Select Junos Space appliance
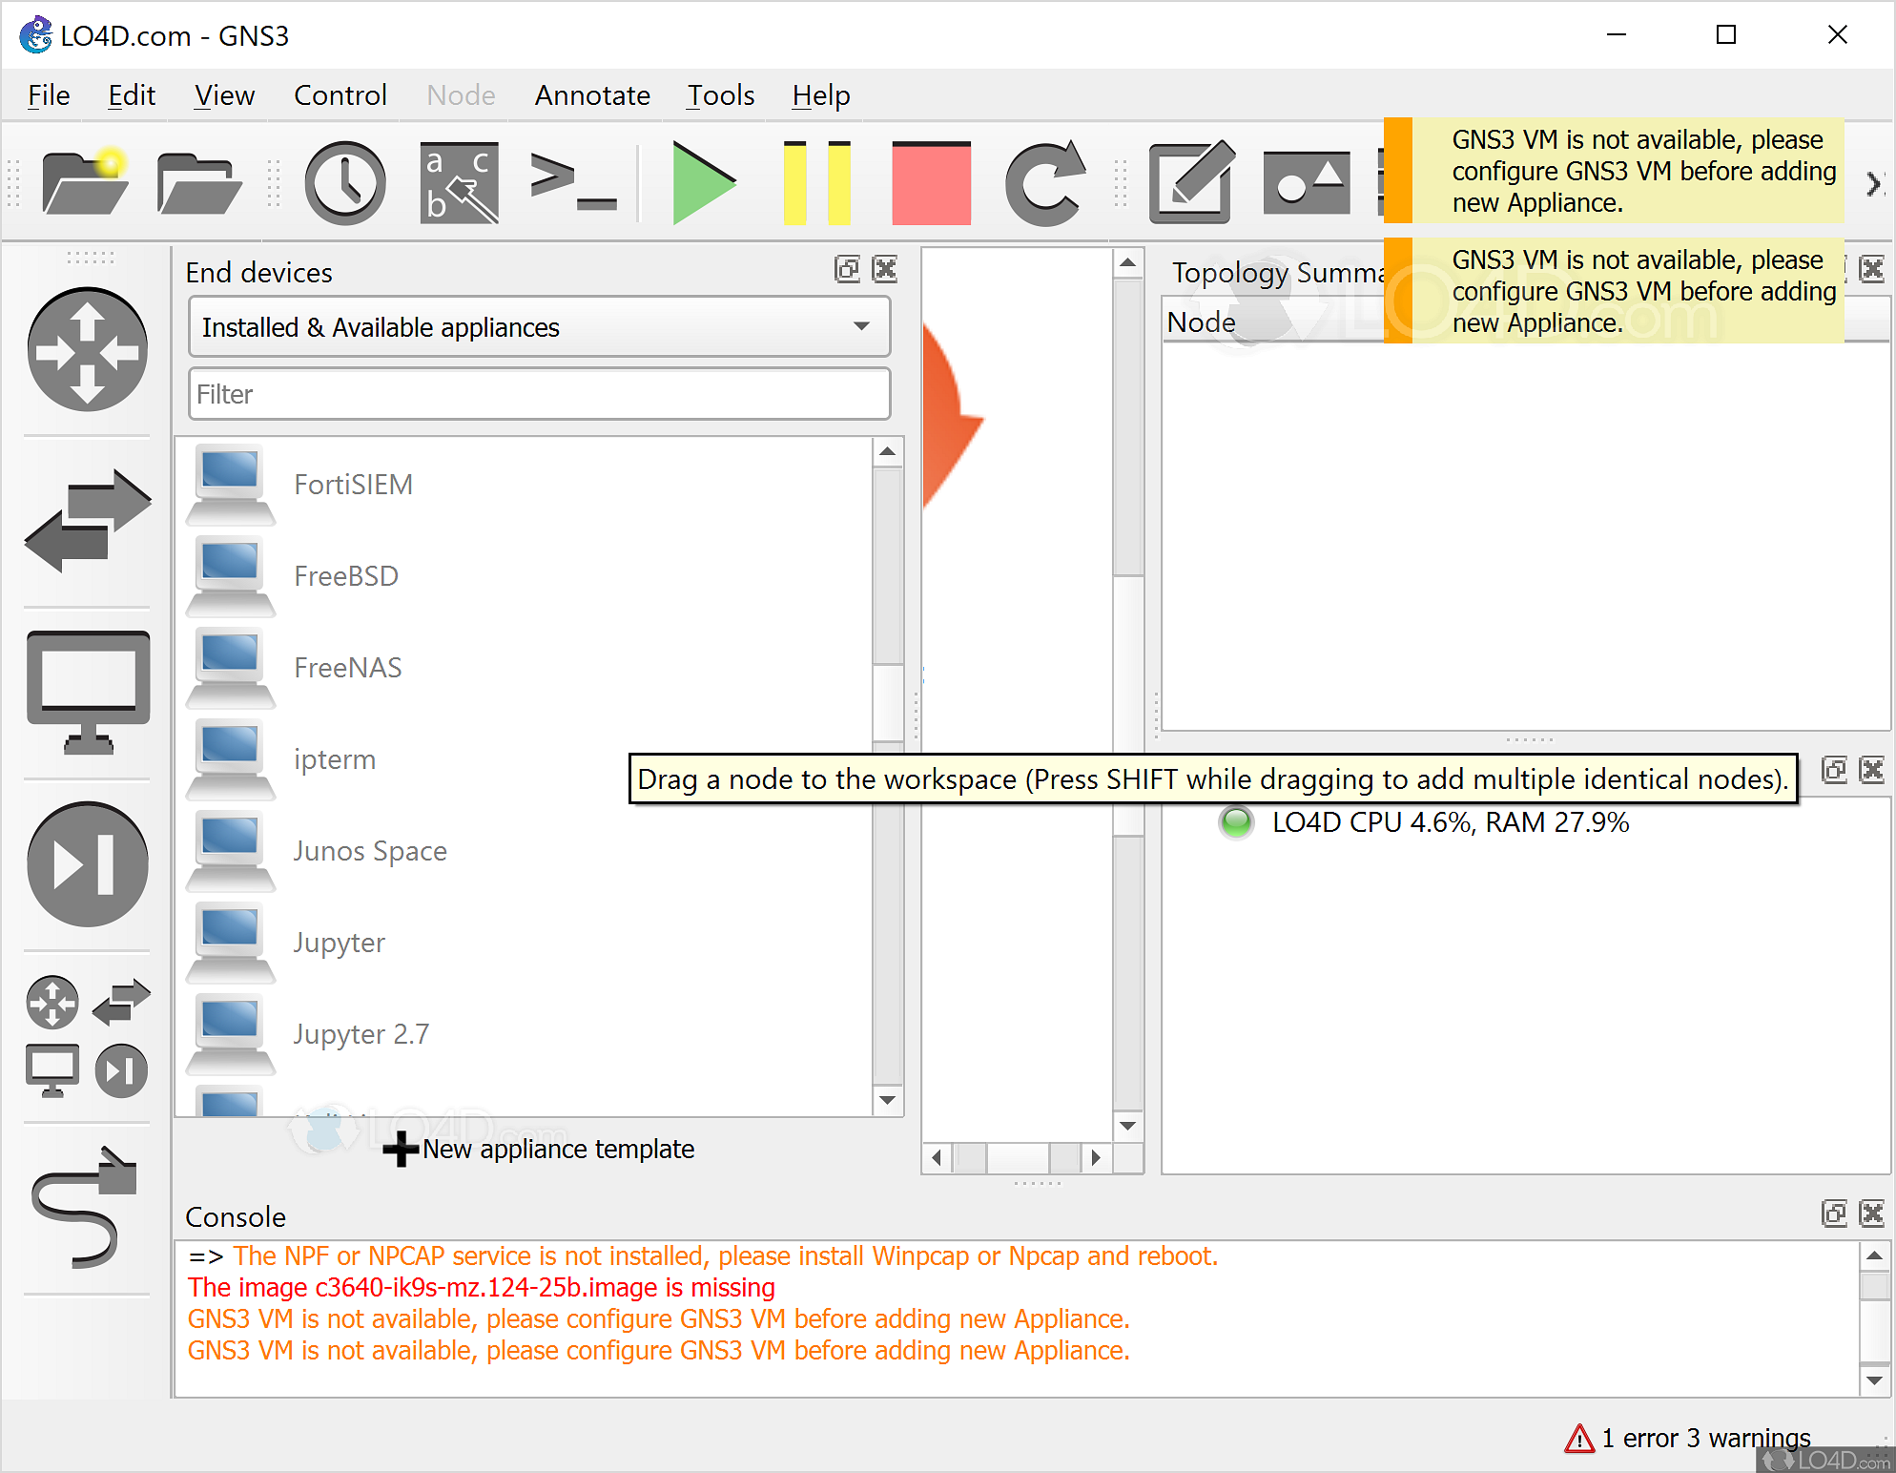The width and height of the screenshot is (1896, 1473). pyautogui.click(x=524, y=851)
